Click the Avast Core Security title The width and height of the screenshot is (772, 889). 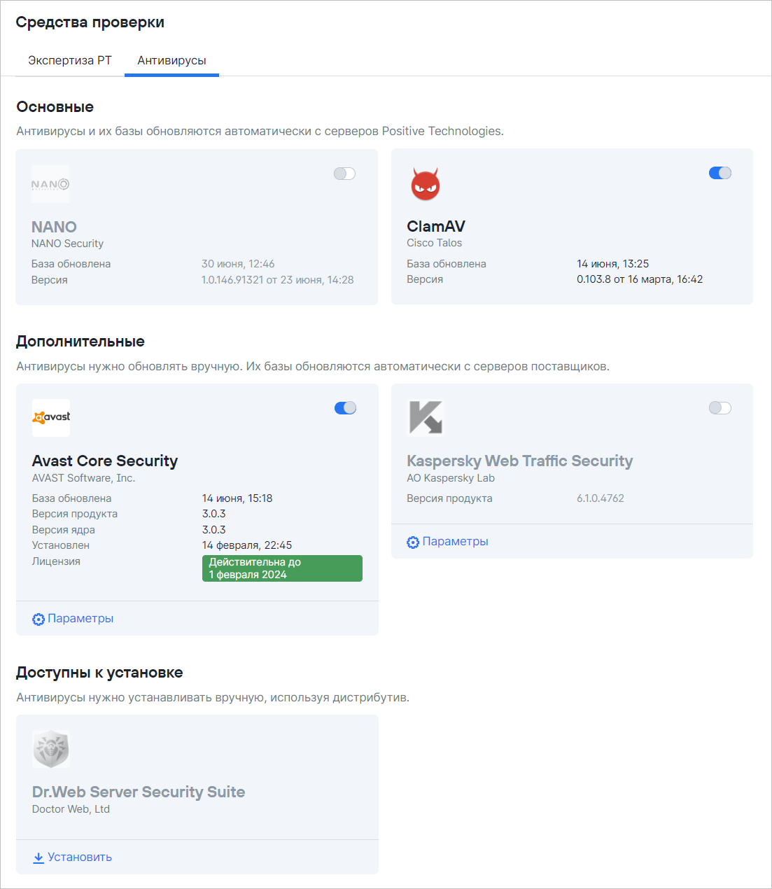click(105, 461)
